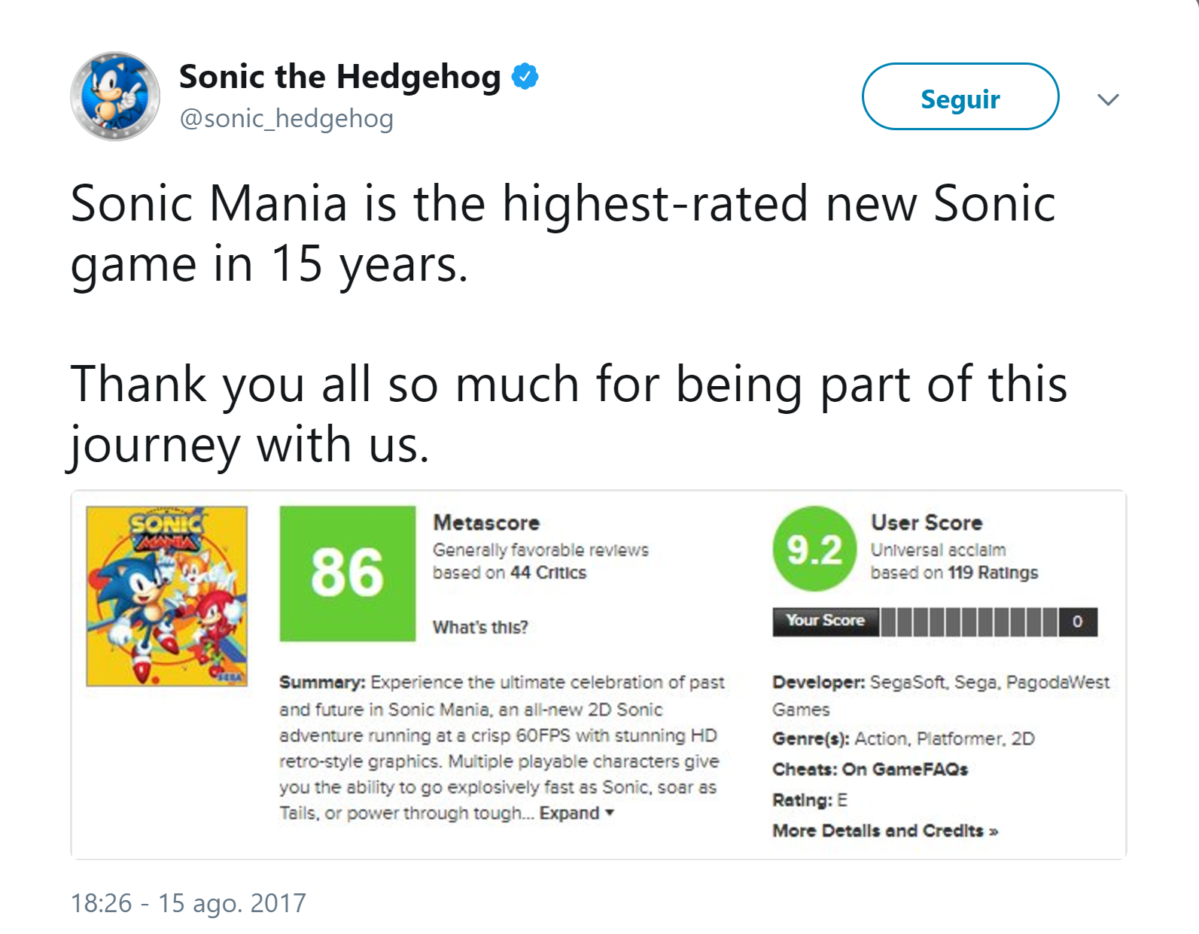This screenshot has width=1199, height=934.
Task: Open the tweet options chevron menu
Action: [1108, 99]
